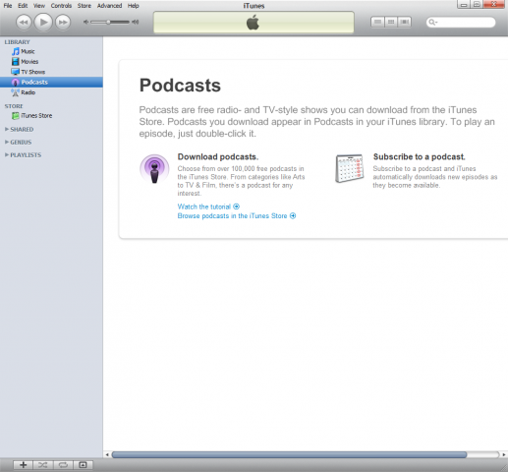Switch to List view button

tap(377, 22)
